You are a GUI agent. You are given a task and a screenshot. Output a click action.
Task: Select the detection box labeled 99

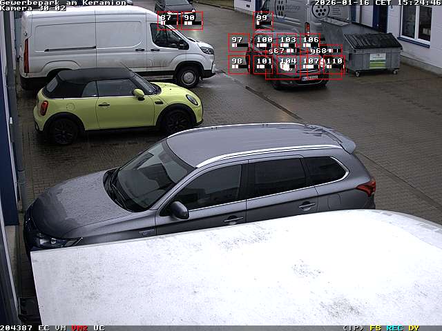tap(262, 20)
